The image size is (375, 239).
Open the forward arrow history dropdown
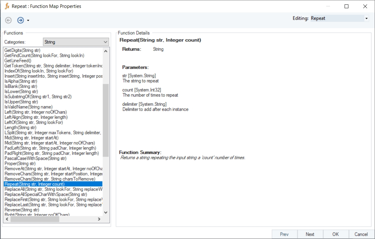click(x=28, y=21)
